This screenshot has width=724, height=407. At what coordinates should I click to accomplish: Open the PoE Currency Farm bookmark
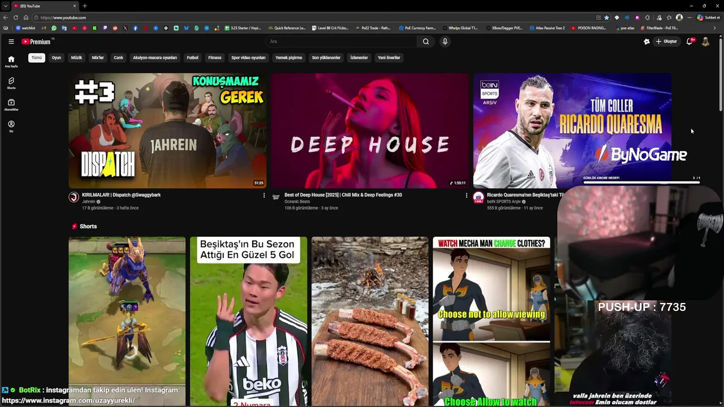tap(417, 28)
